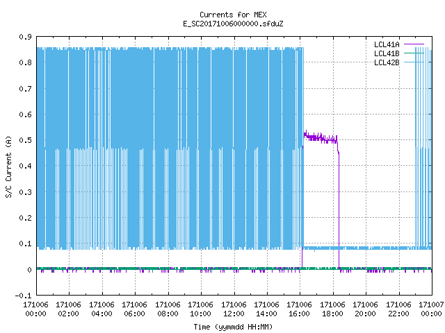Click the 'S/C Current (A)' y-axis label
Viewport: 445px width, 333px height.
[8, 167]
